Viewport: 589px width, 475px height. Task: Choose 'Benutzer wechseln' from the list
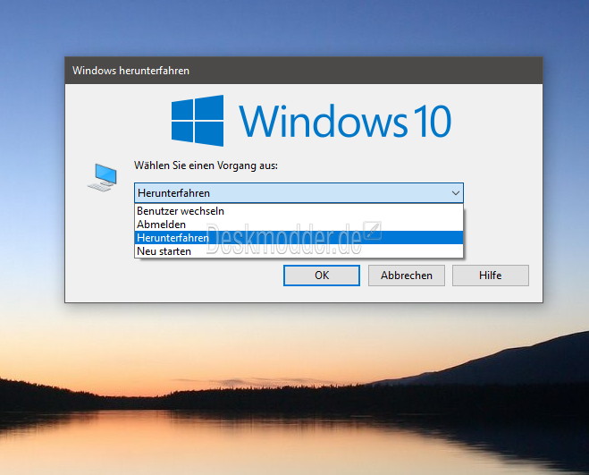point(299,211)
